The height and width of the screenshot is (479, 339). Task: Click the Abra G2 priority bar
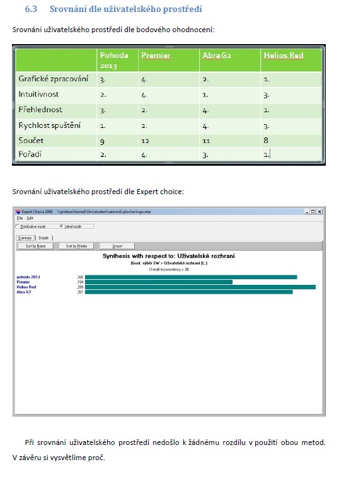(189, 292)
